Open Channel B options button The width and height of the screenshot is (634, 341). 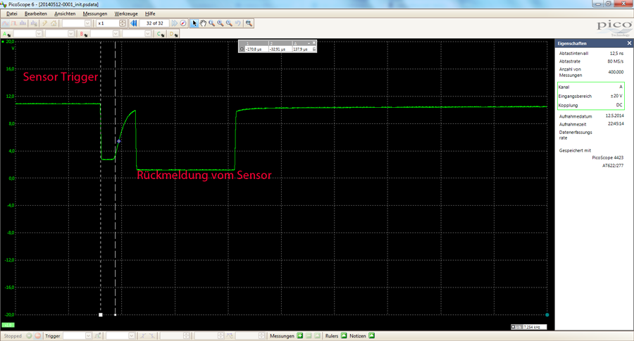coord(84,34)
